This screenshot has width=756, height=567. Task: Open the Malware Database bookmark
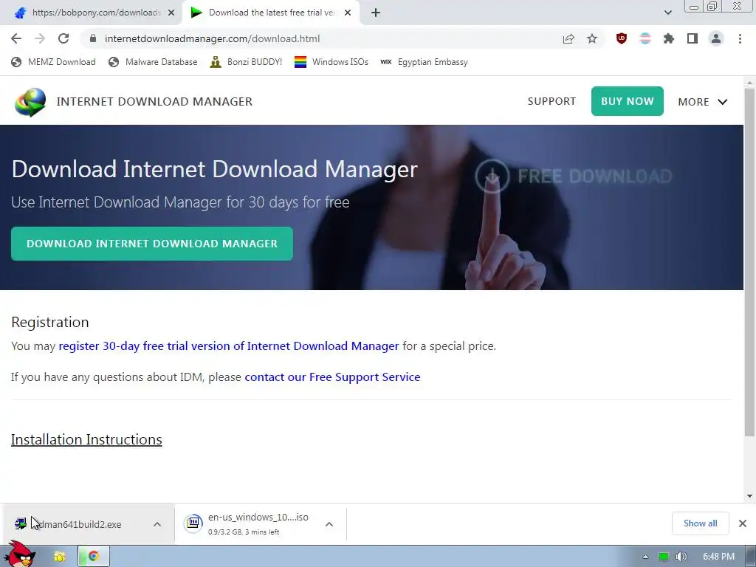(x=153, y=62)
